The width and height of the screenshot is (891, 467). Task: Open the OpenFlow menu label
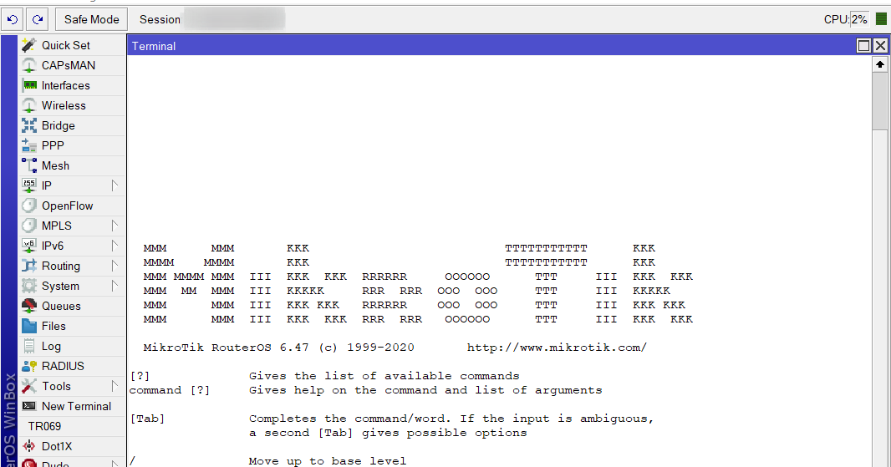(68, 206)
